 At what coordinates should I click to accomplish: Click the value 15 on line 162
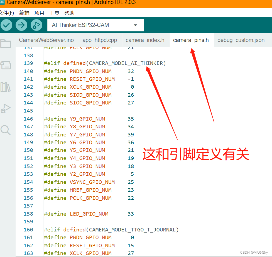click(131, 245)
